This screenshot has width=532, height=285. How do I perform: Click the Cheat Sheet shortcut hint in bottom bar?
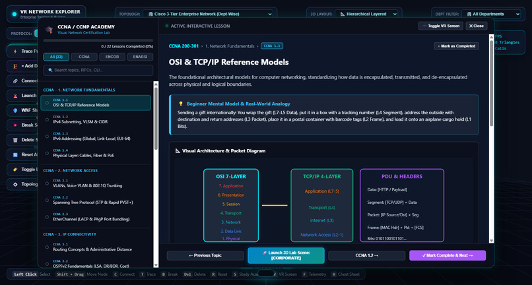[345, 274]
